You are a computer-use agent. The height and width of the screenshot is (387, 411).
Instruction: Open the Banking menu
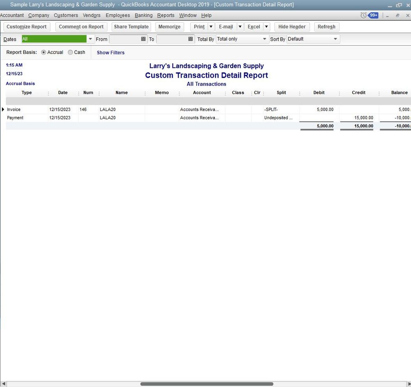tap(144, 16)
